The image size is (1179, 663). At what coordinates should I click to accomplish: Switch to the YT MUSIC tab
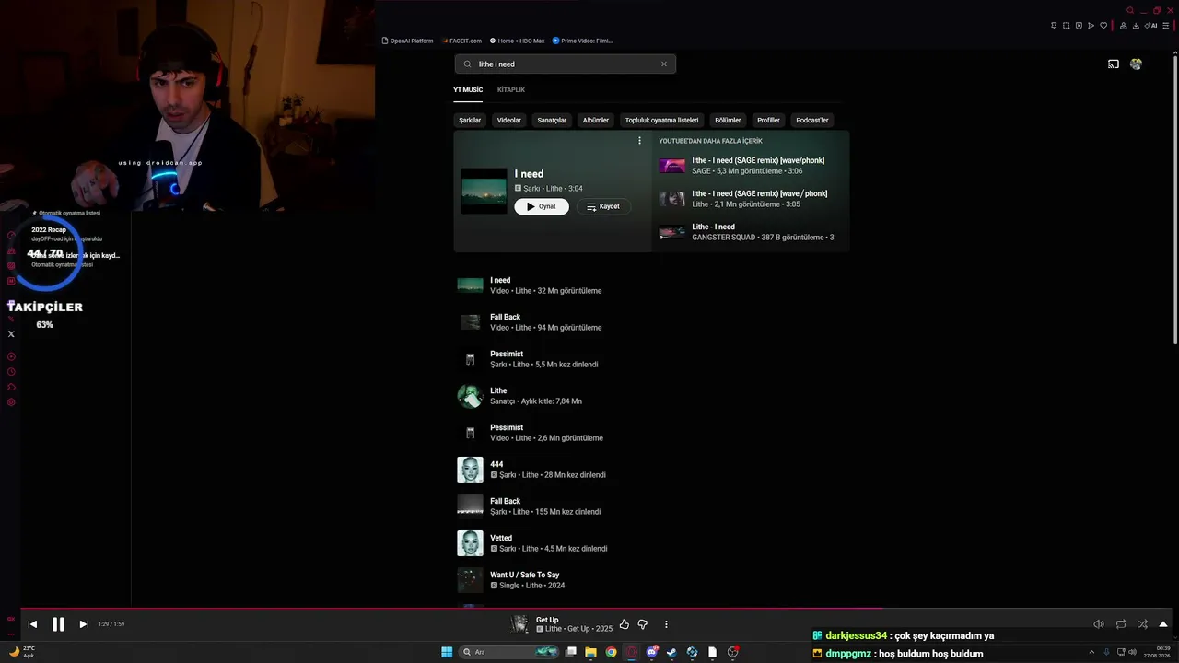click(x=468, y=90)
